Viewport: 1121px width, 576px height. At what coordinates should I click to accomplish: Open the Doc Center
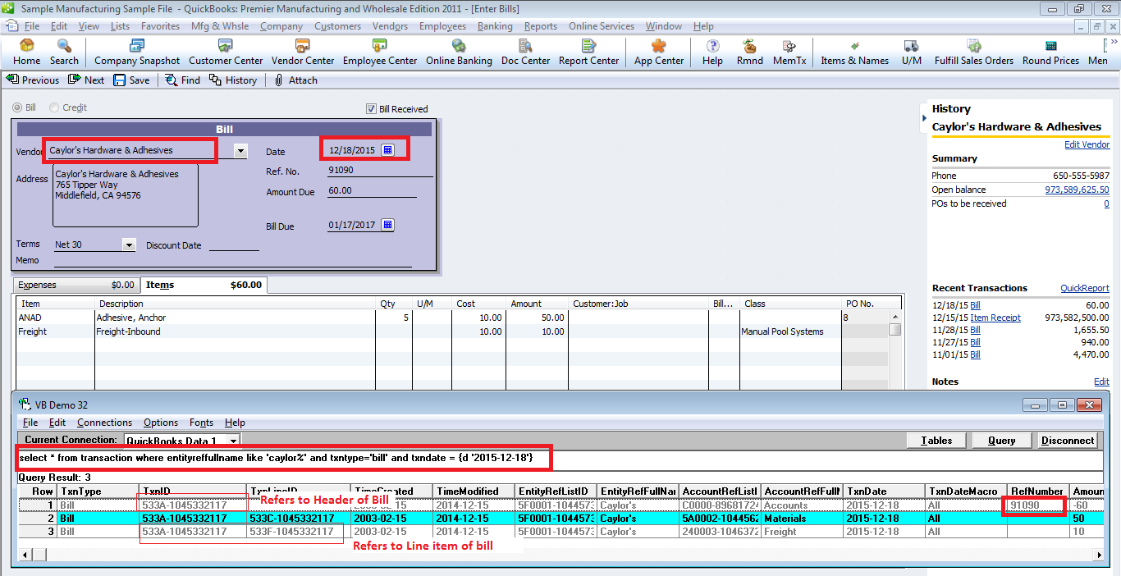[x=525, y=53]
